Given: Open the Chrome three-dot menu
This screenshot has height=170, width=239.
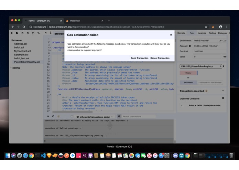Looking at the screenshot, I should point(226,27).
